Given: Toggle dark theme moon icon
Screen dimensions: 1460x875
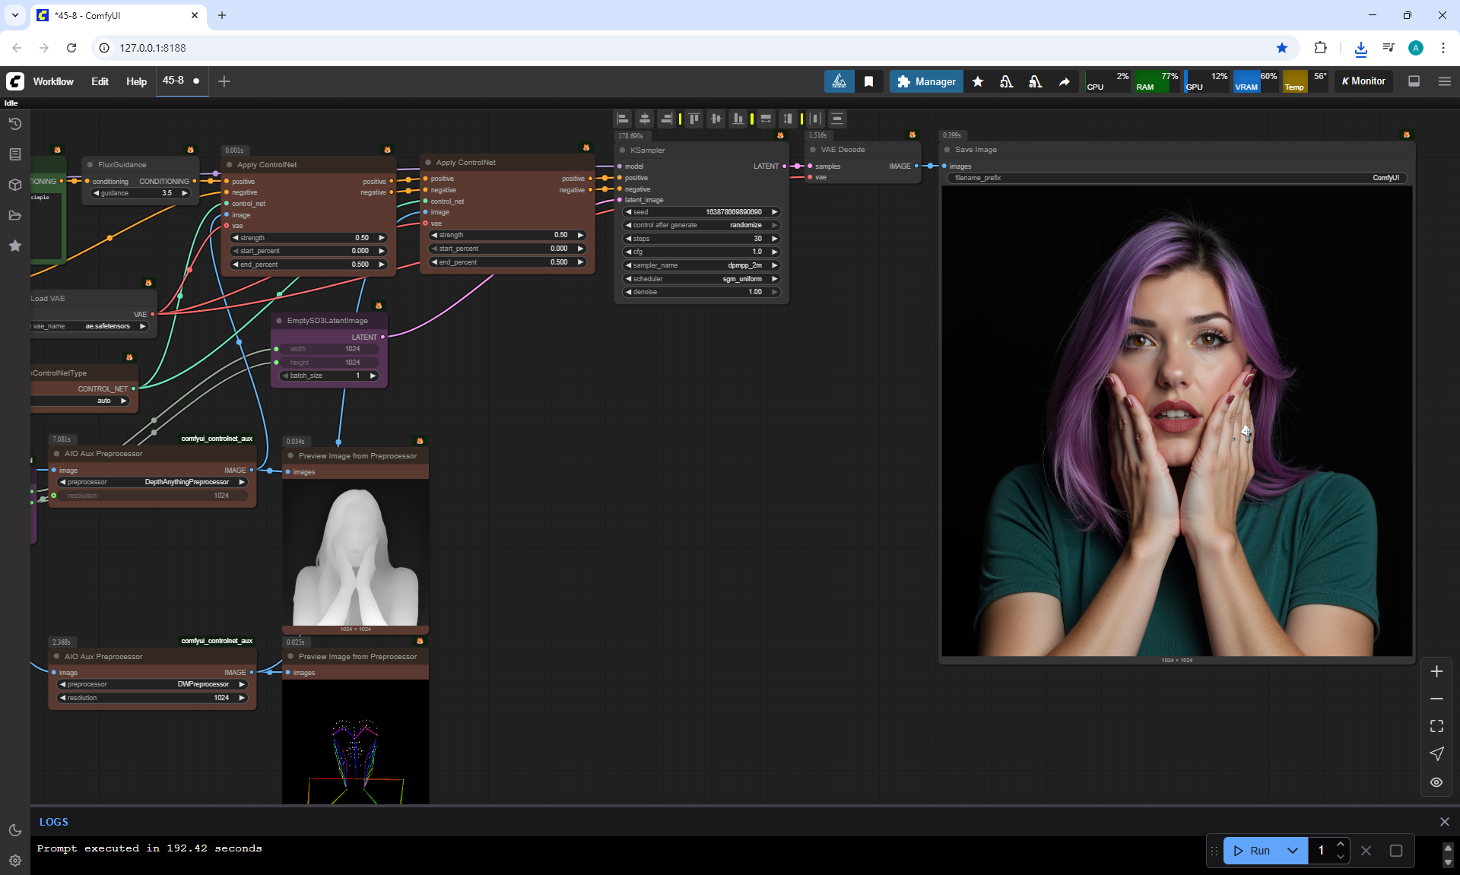Looking at the screenshot, I should (14, 830).
